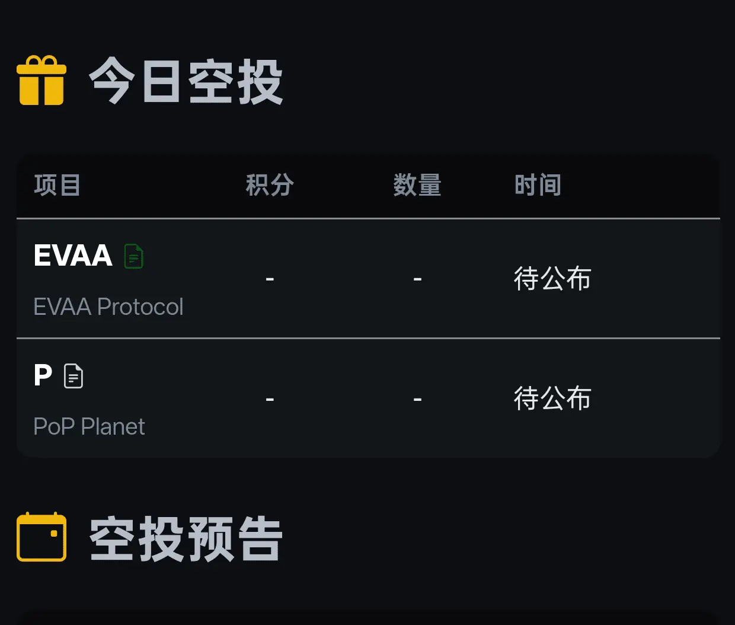Click 待公布 in the EVAA row

pos(552,279)
